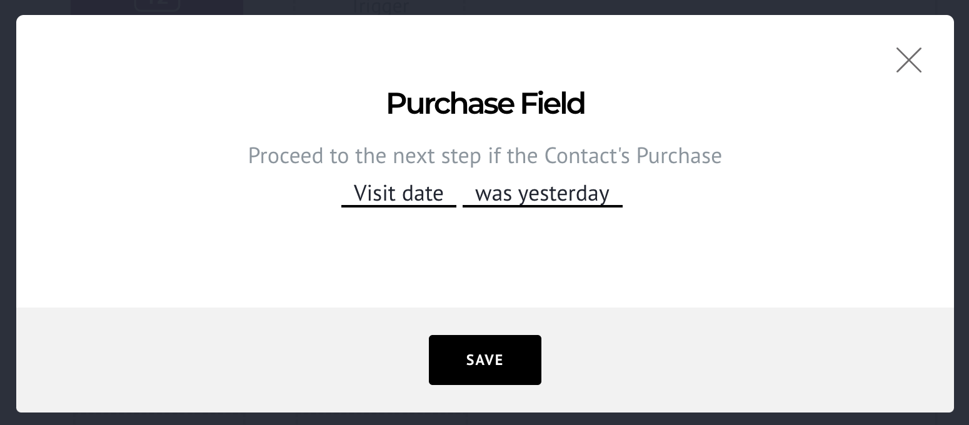Click the partially hidden icon behind the dialog

(x=157, y=6)
